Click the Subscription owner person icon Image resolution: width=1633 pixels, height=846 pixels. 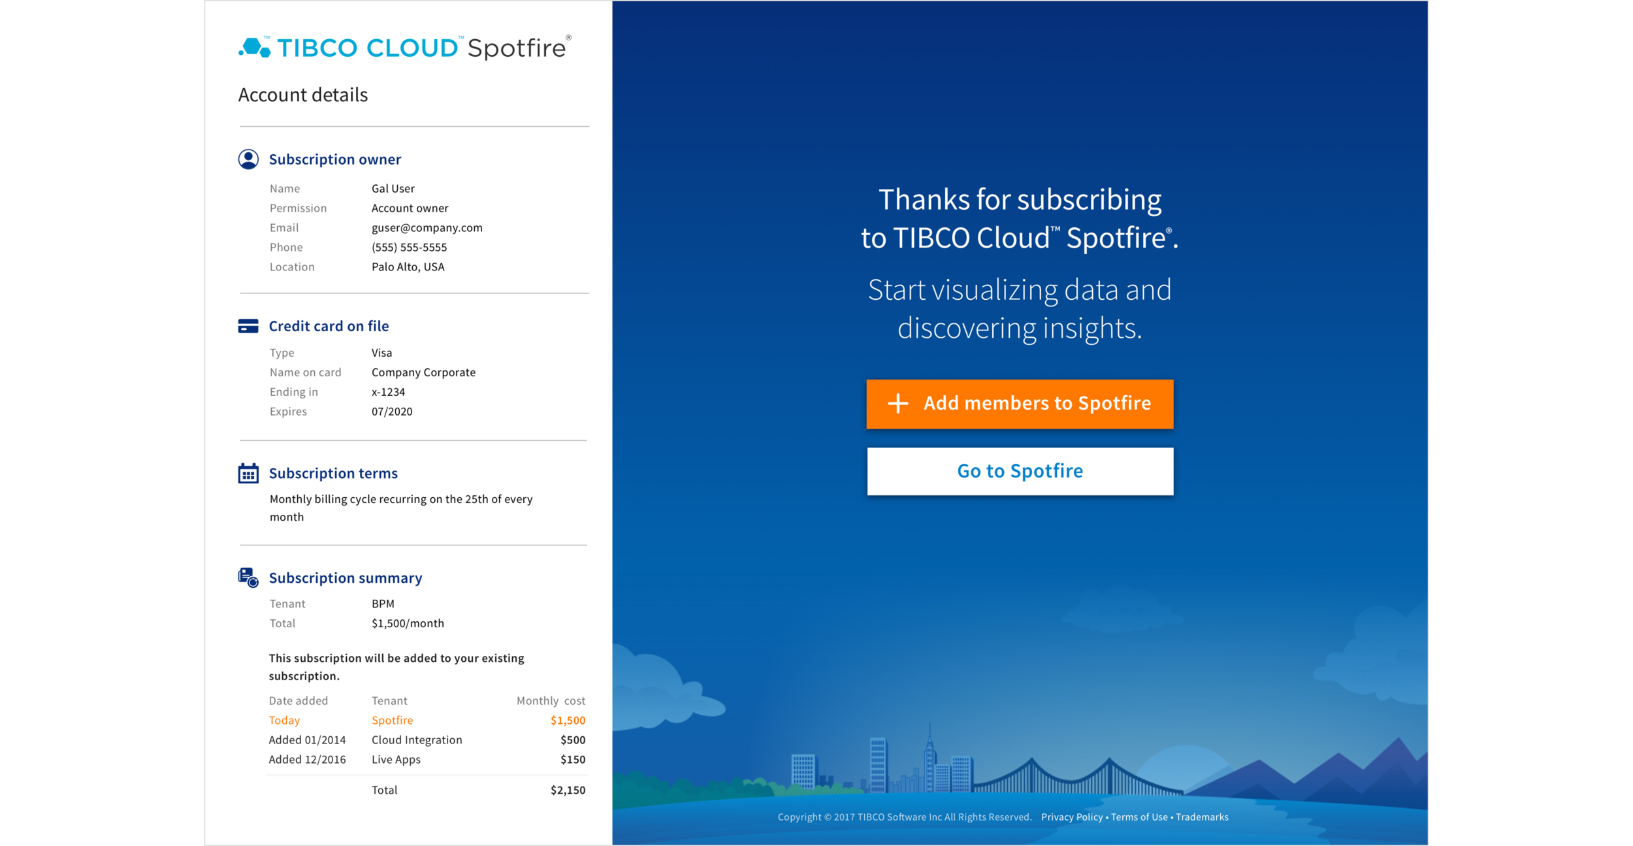point(248,159)
